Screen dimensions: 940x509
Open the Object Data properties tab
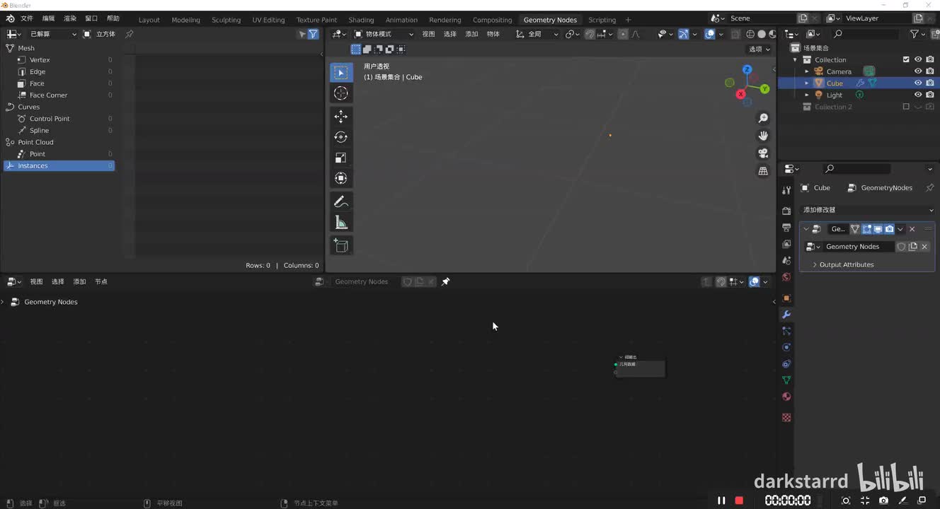(786, 380)
